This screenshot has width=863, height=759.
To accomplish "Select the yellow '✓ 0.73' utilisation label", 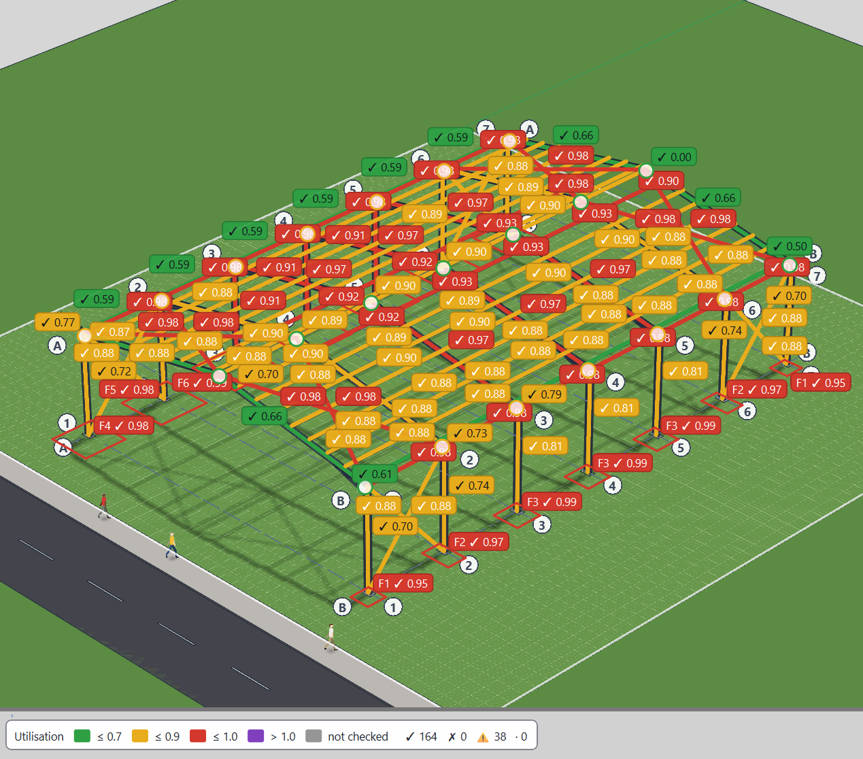I will pyautogui.click(x=470, y=433).
